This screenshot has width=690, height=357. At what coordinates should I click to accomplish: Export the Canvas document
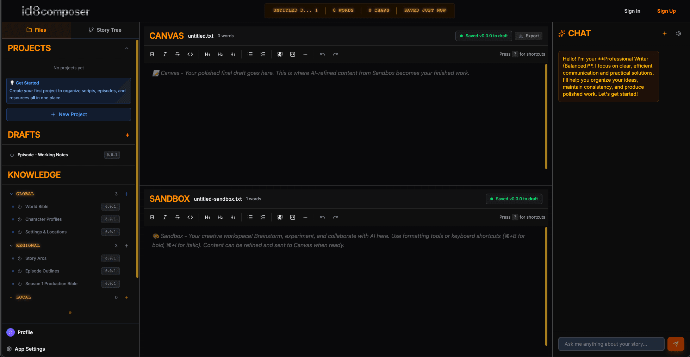click(x=529, y=36)
